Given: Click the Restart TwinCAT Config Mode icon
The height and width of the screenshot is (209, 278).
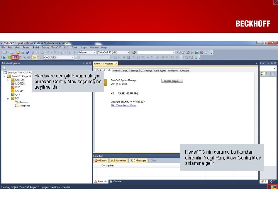Looking at the screenshot, I should [15, 57].
